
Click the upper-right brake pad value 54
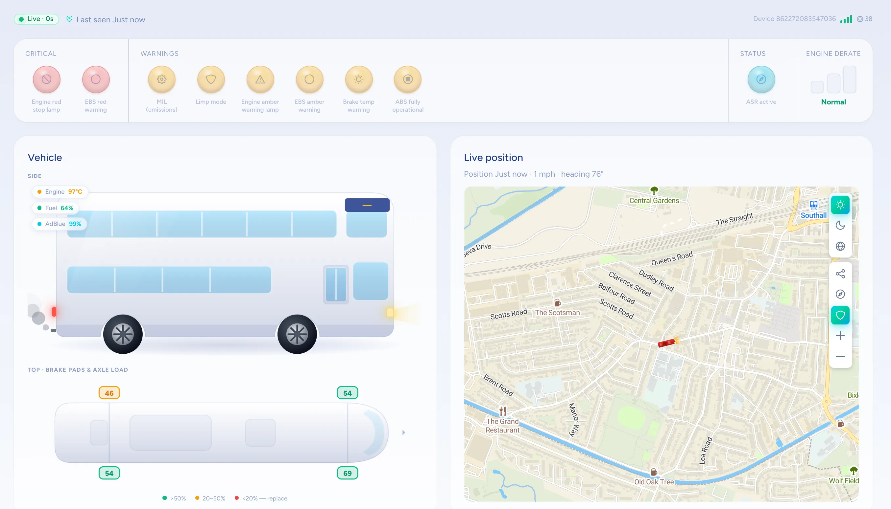click(347, 393)
